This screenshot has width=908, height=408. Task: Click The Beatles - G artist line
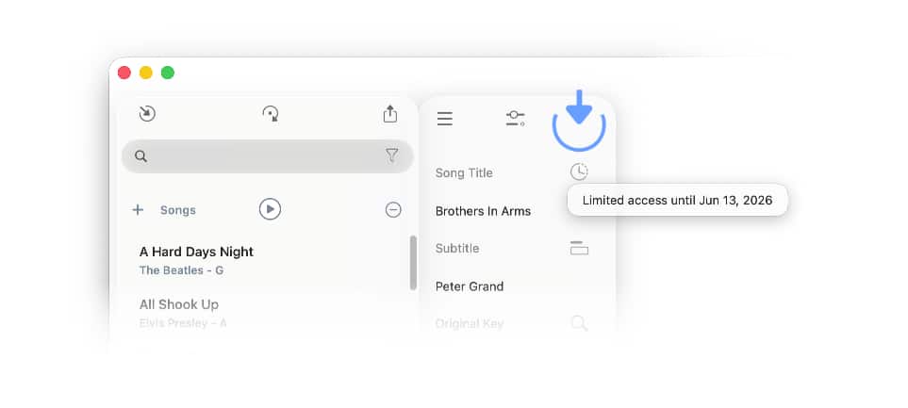181,270
